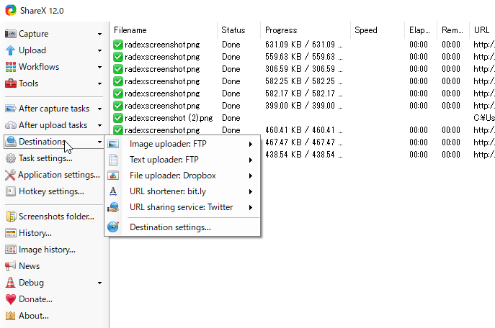Sort by Filename column header

[164, 30]
